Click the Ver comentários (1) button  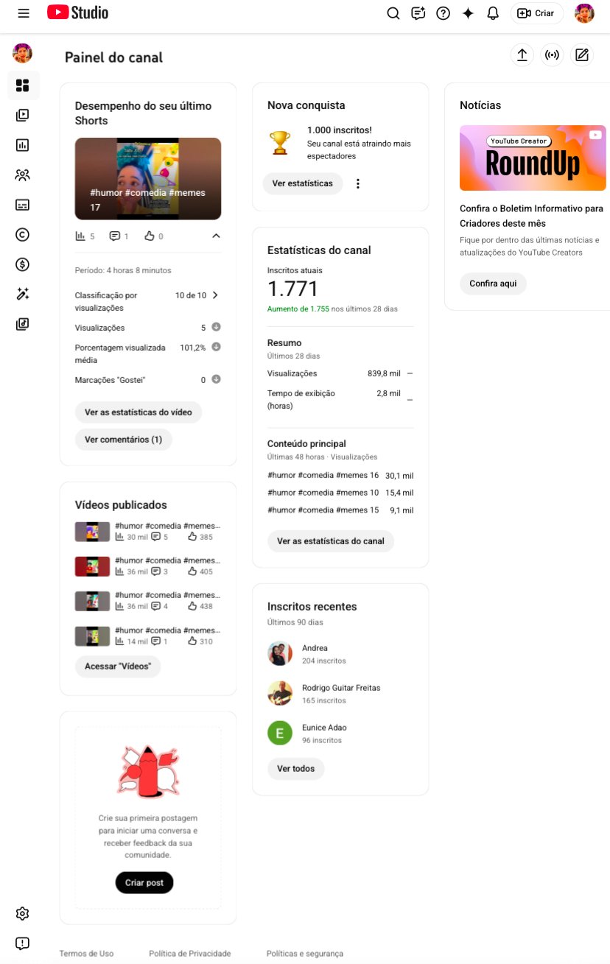pos(124,440)
